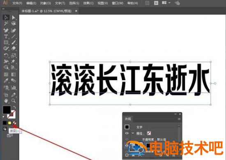Select the Lasso tool
226x160 pixels.
(14, 23)
